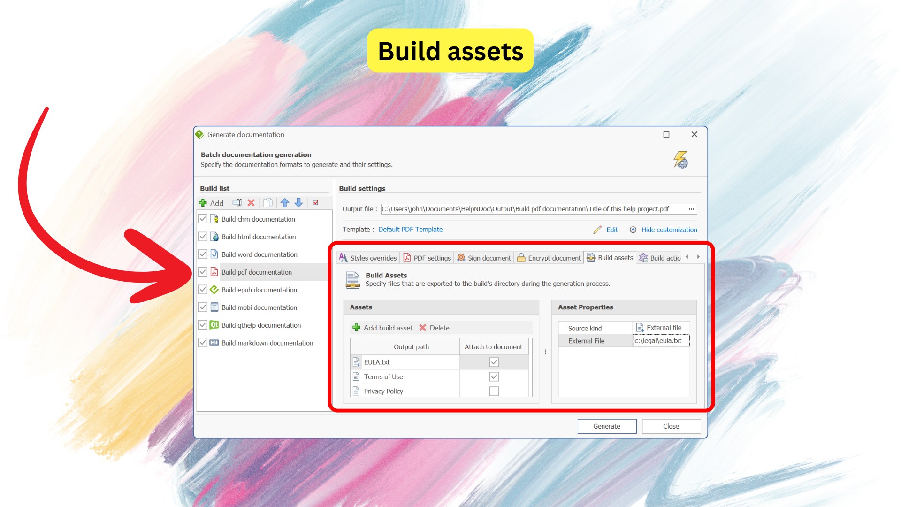Switch to Sign document tab

(484, 258)
